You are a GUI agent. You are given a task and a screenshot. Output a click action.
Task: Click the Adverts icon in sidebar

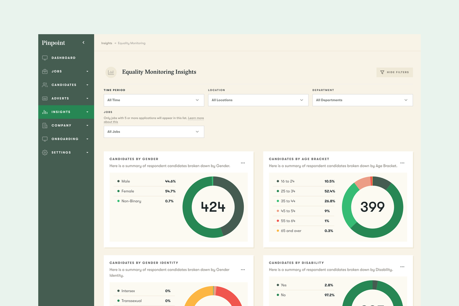coord(45,98)
